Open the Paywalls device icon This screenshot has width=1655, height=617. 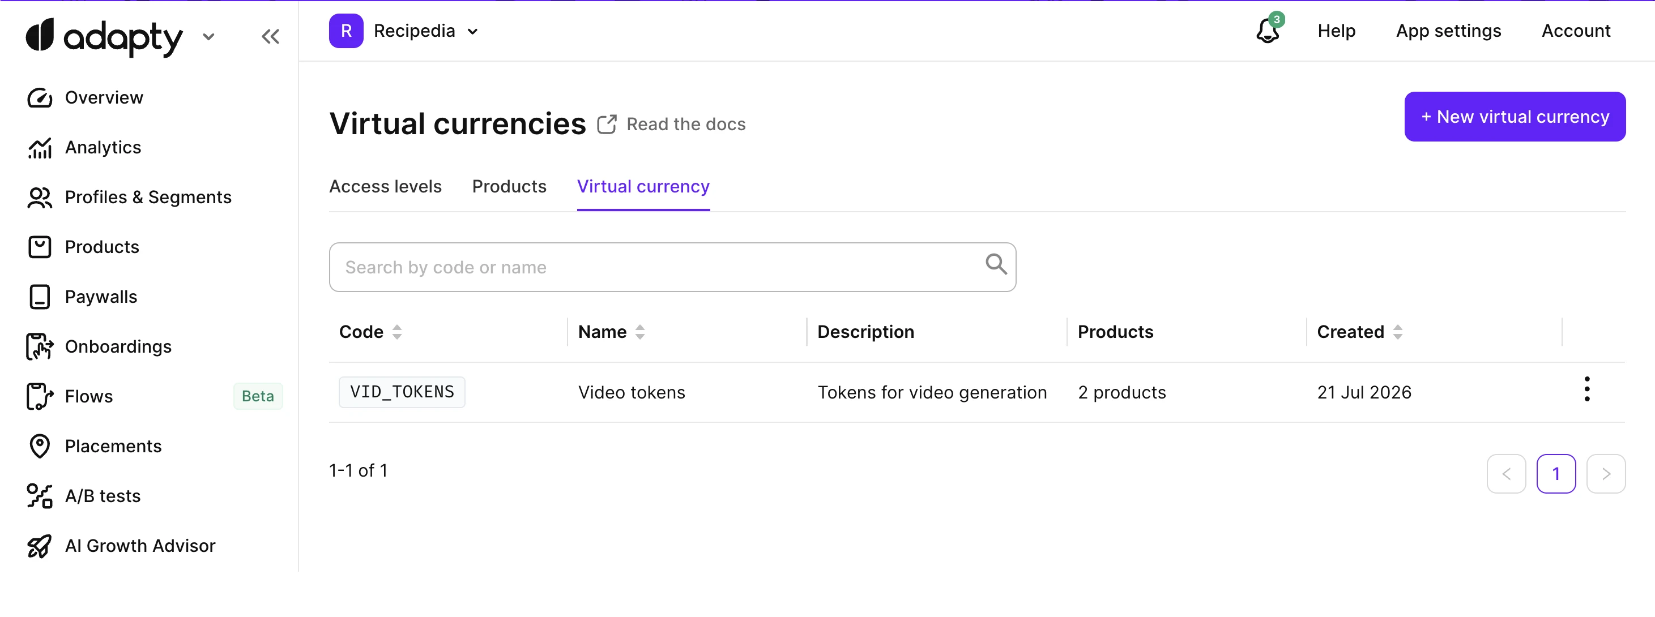pos(40,297)
